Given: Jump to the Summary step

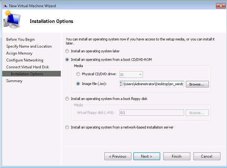Looking at the screenshot, I should pyautogui.click(x=14, y=81).
